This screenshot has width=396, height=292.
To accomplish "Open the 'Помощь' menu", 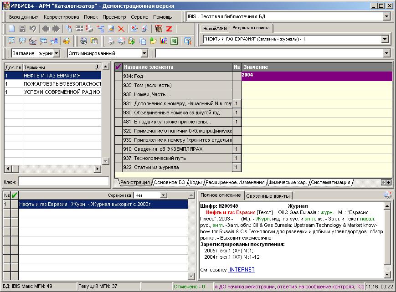I will point(162,17).
